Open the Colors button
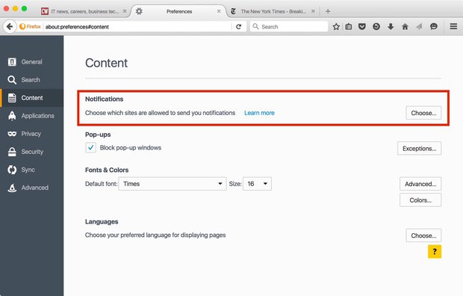 [420, 200]
